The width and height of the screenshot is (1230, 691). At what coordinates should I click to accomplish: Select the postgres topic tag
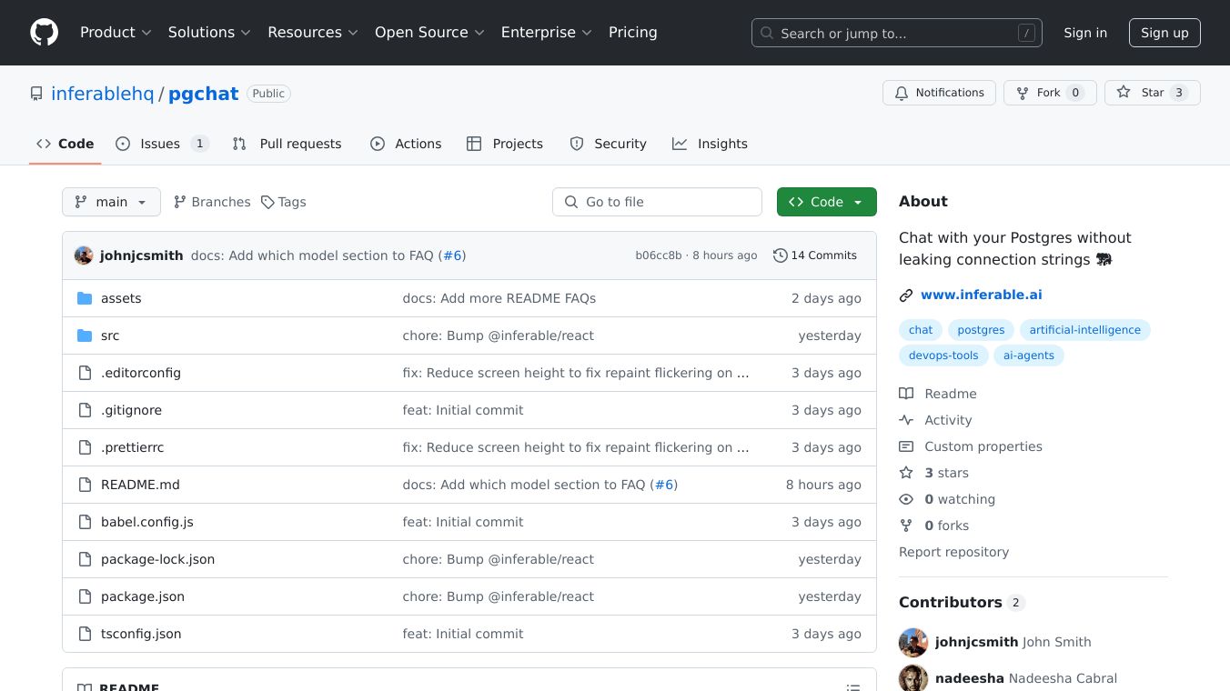point(981,330)
